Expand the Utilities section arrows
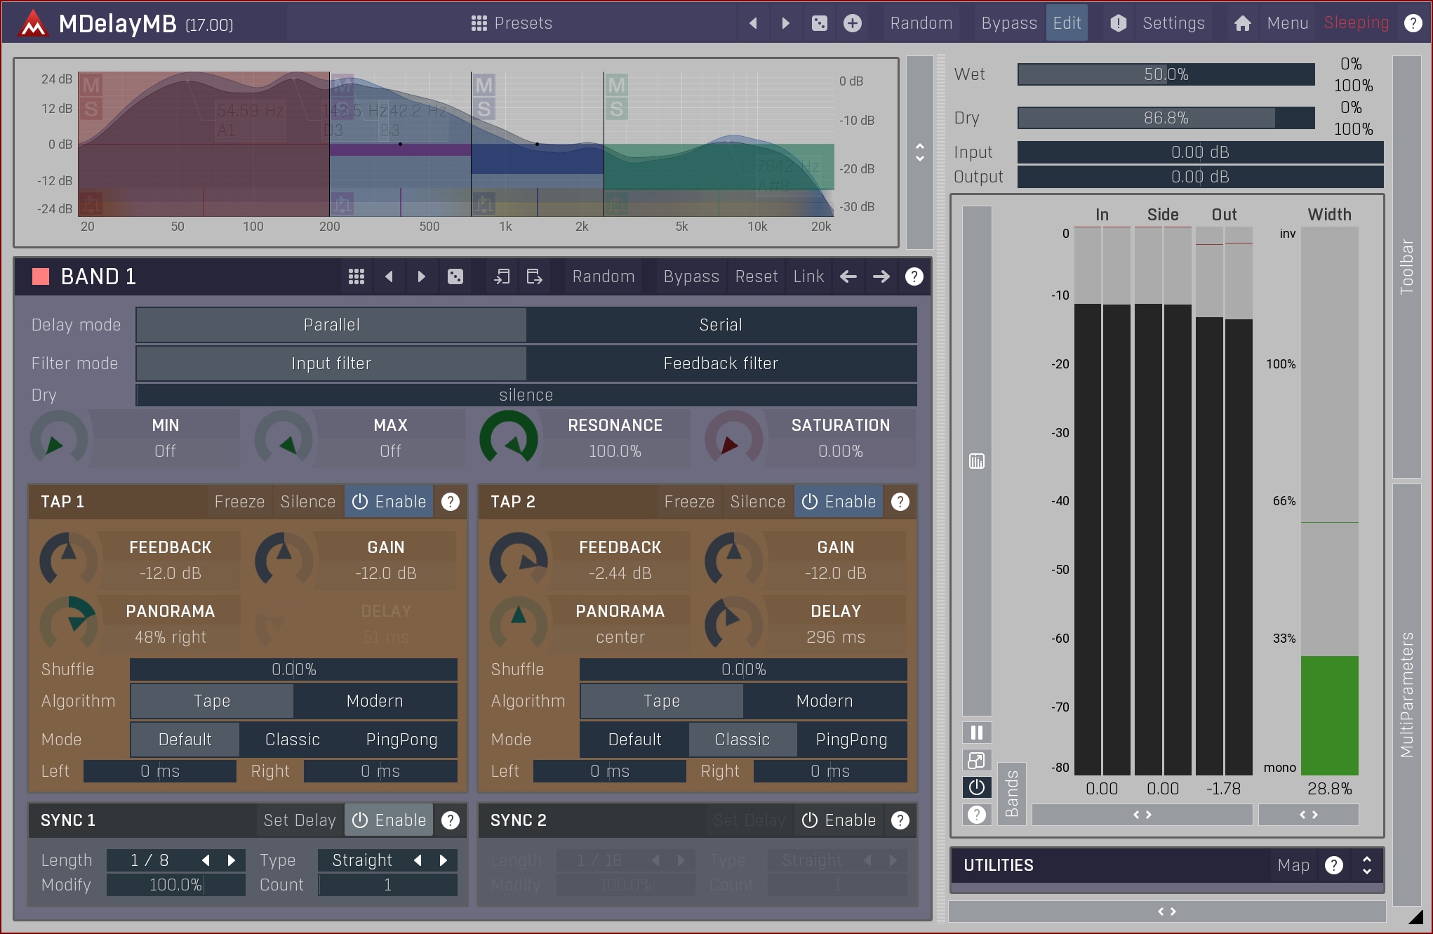 [1366, 865]
